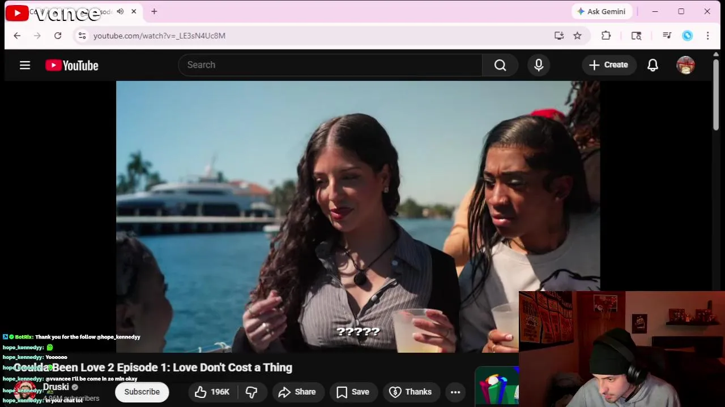Open the tab search toolbar icon
Image resolution: width=725 pixels, height=407 pixels.
click(636, 36)
